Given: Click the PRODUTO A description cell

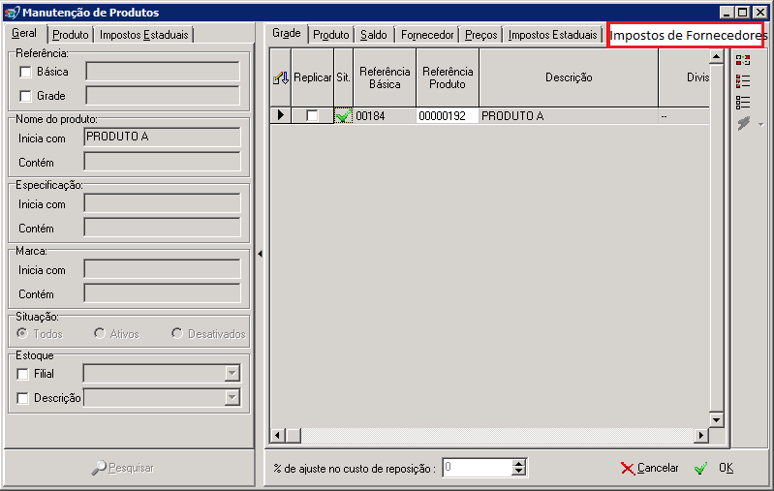Looking at the screenshot, I should coord(569,115).
